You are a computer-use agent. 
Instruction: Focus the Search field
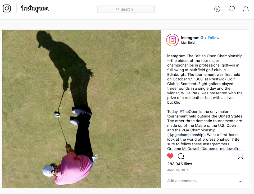[126, 9]
